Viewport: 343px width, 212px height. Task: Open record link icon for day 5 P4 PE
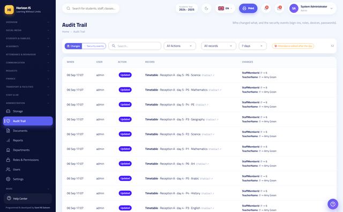(x=207, y=105)
